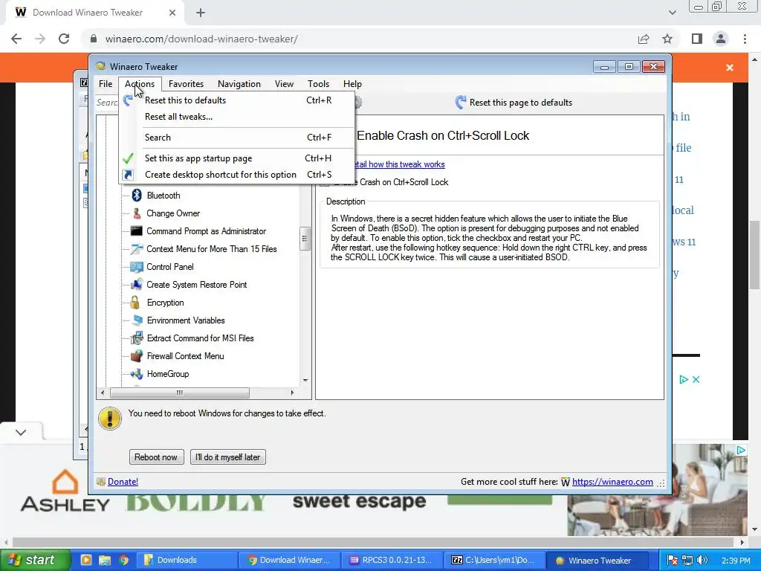Click the Bluetooth icon in the tree
761x571 pixels.
pos(137,196)
